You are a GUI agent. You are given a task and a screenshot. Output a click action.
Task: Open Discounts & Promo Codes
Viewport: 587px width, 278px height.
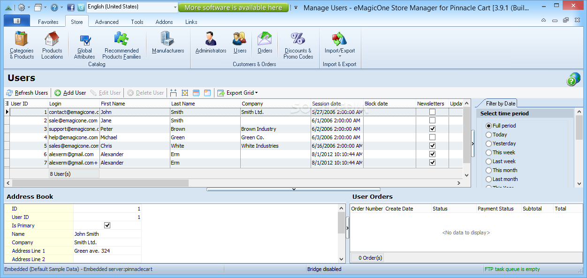point(298,45)
